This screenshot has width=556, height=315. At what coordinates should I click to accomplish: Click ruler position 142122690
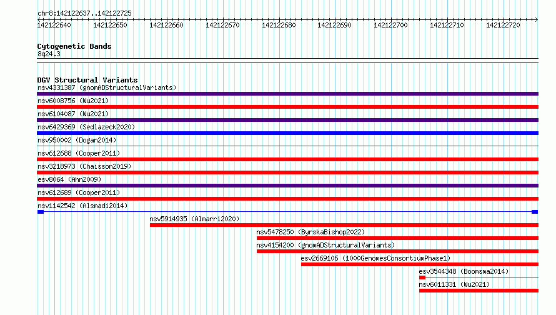[x=334, y=25]
